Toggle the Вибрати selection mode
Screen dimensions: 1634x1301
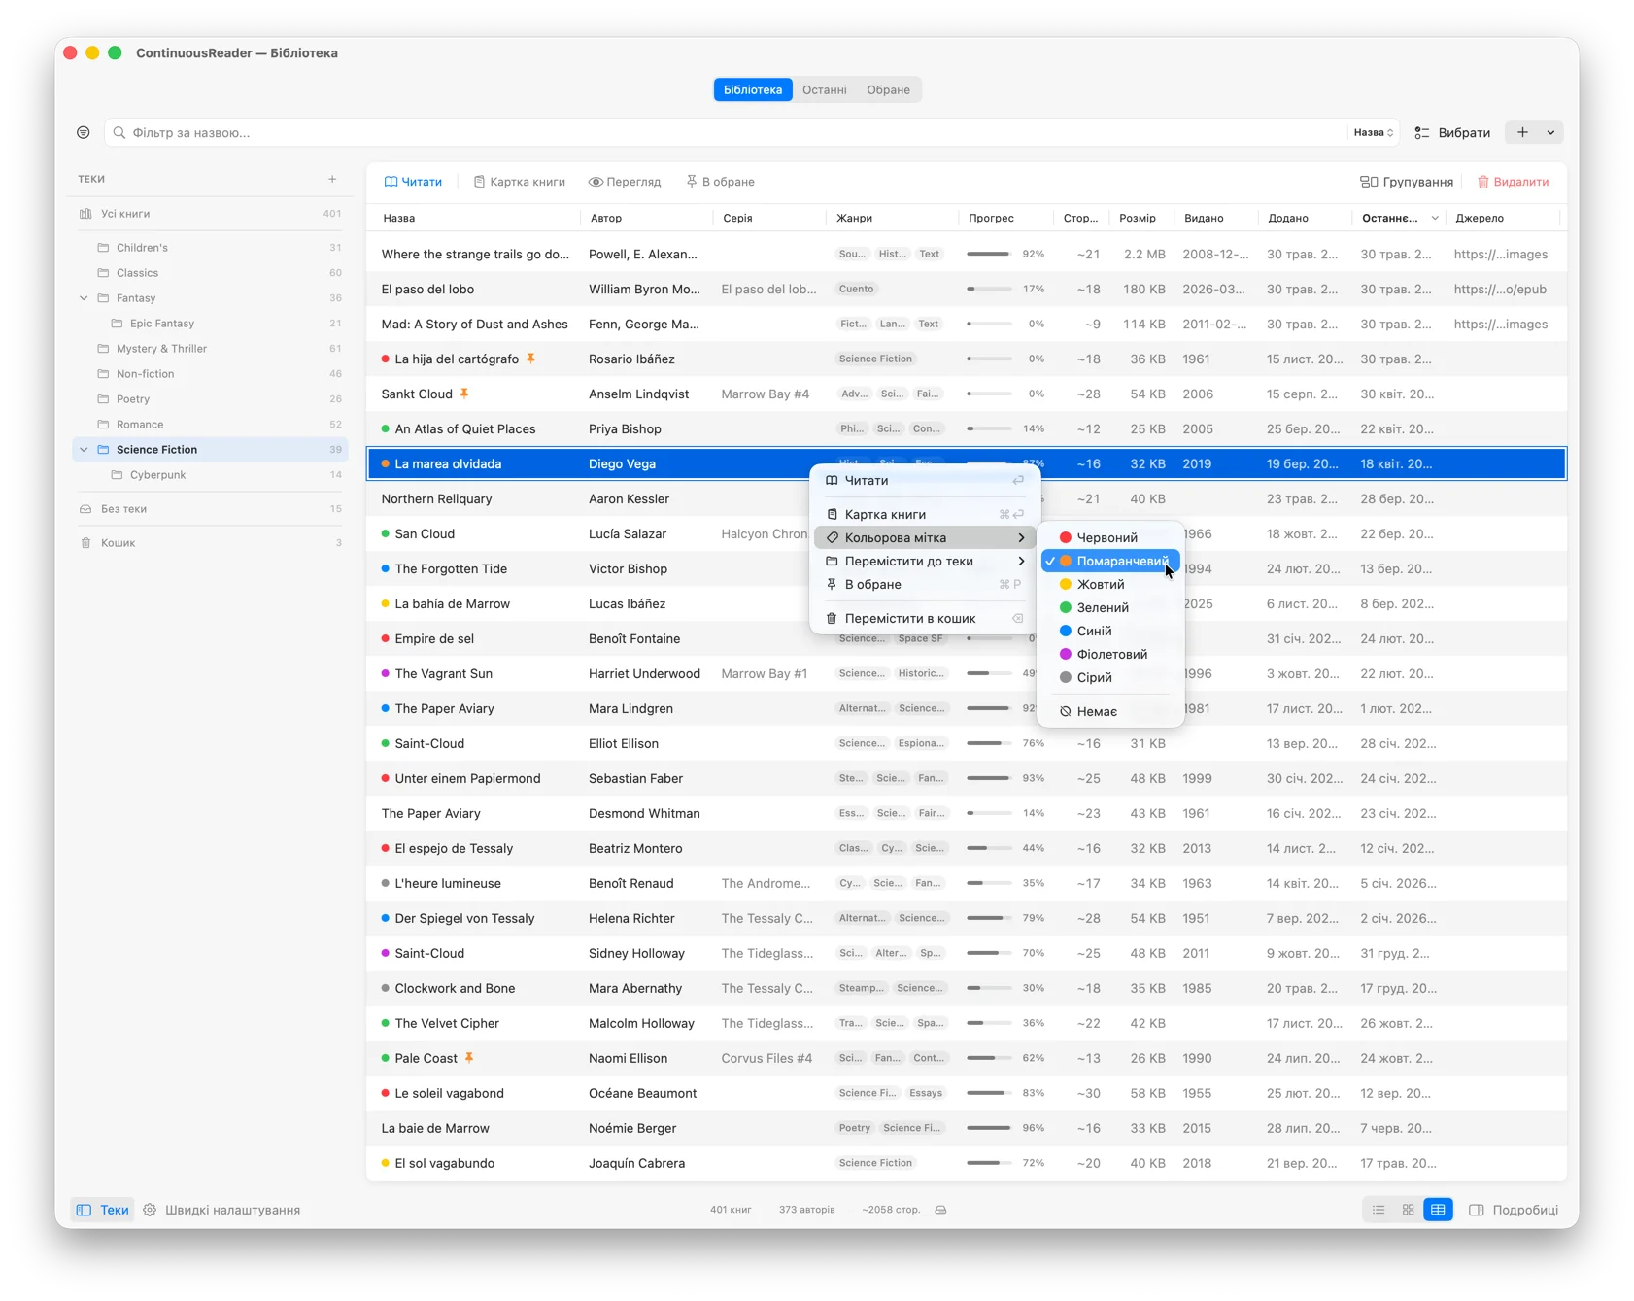[1452, 132]
